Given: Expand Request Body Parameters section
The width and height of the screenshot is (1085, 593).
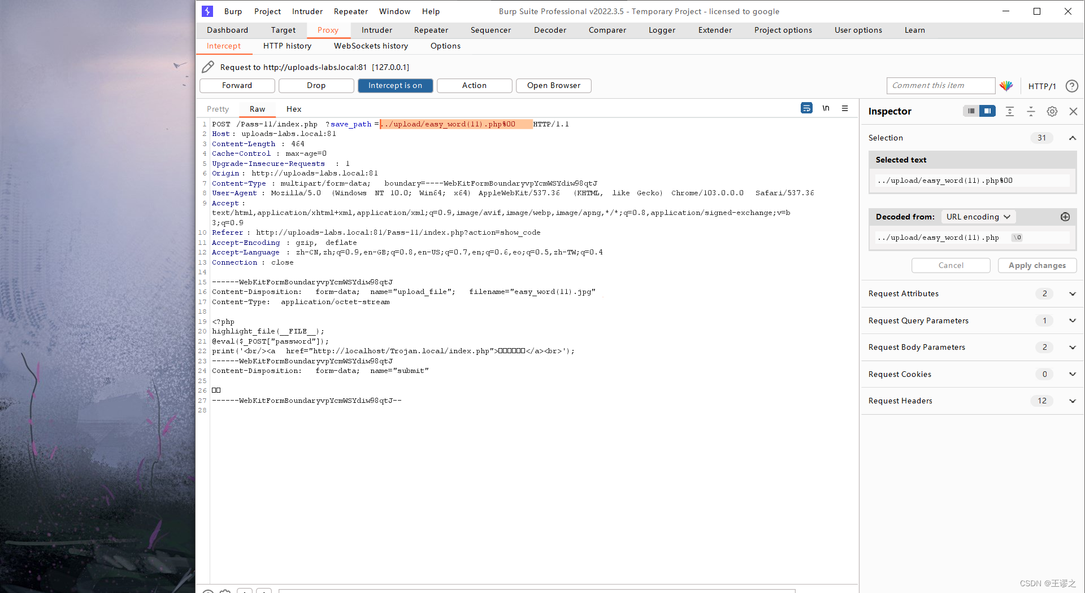Looking at the screenshot, I should click(x=1072, y=347).
